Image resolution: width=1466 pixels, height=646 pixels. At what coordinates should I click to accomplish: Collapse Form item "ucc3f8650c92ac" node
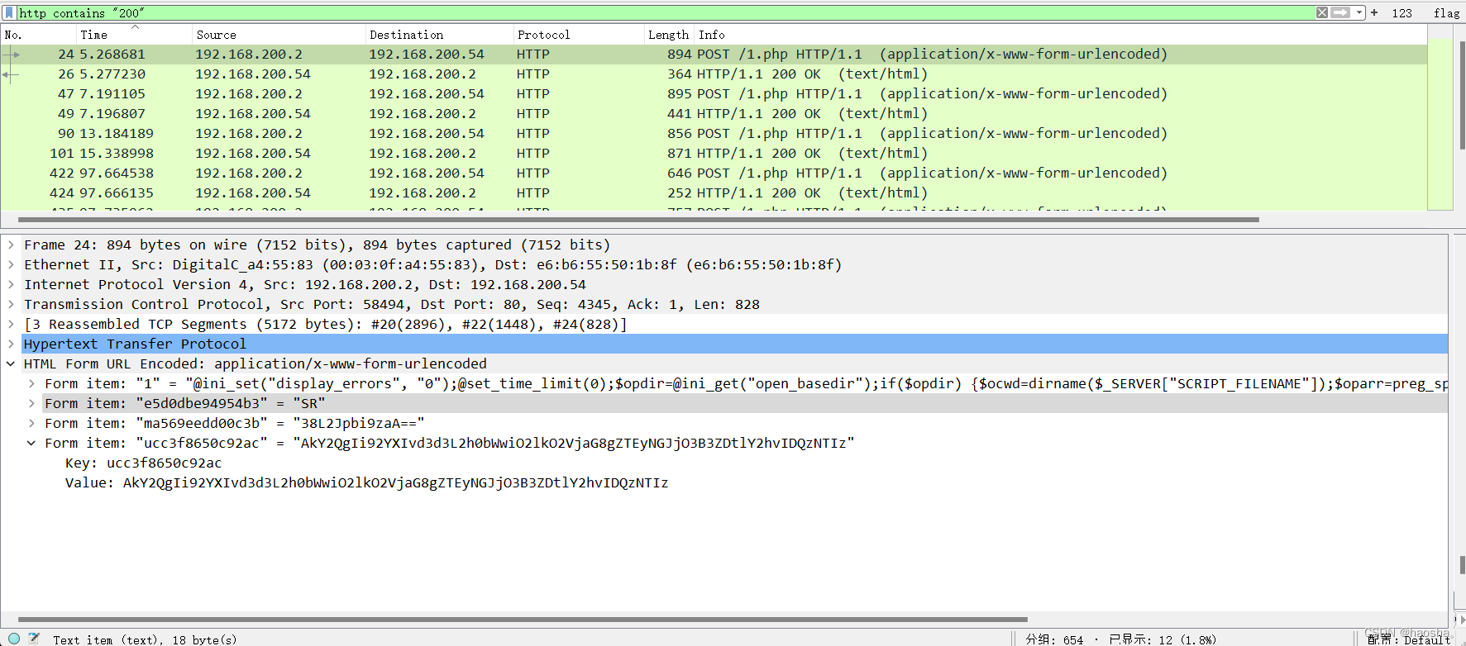pyautogui.click(x=31, y=444)
